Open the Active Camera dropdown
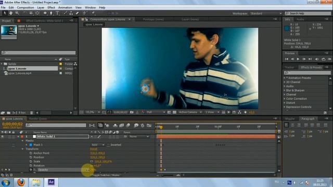Image resolution: width=333 pixels, height=187 pixels. [x=190, y=112]
